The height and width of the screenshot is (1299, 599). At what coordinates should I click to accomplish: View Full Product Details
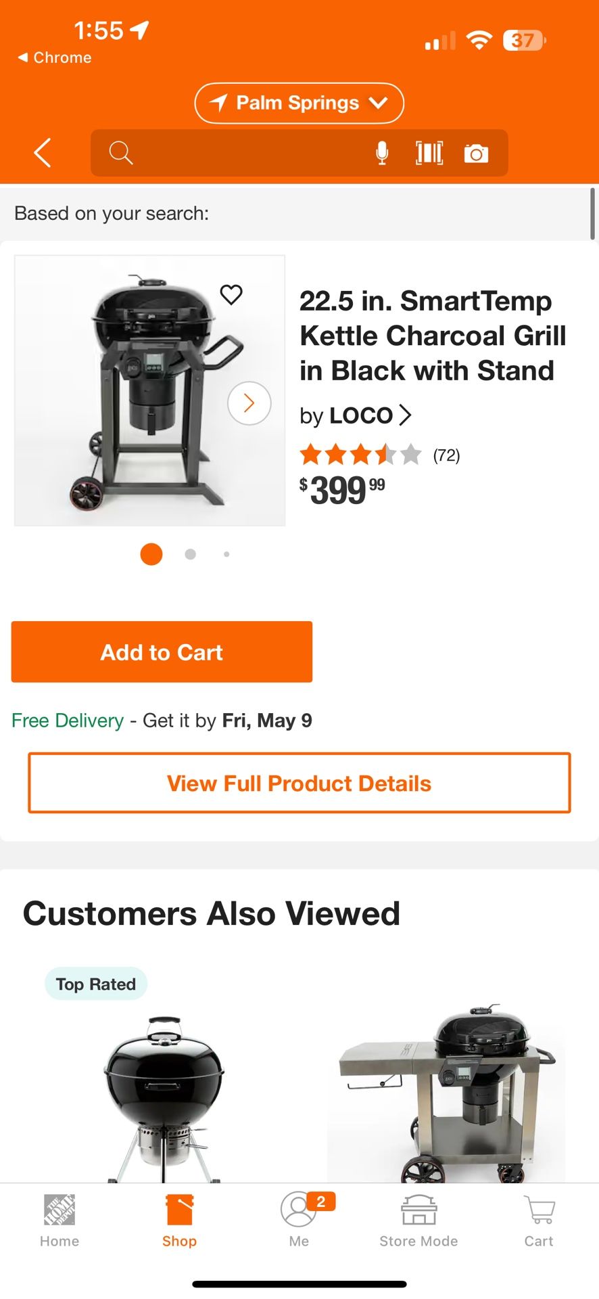[299, 783]
